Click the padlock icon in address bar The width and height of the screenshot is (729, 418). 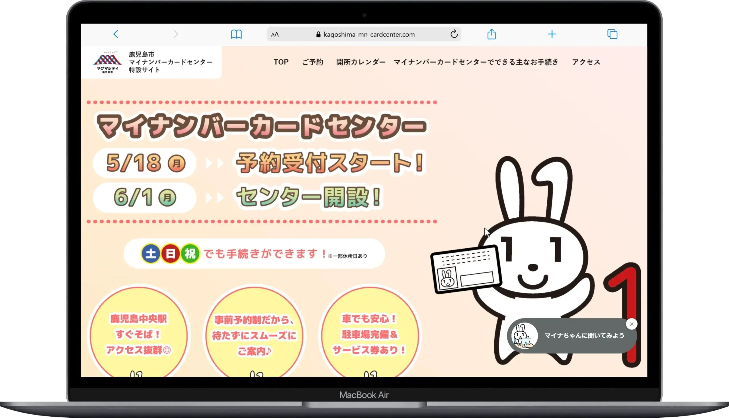coord(318,34)
